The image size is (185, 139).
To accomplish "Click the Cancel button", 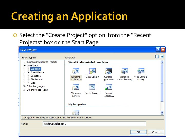I will 156,132.
